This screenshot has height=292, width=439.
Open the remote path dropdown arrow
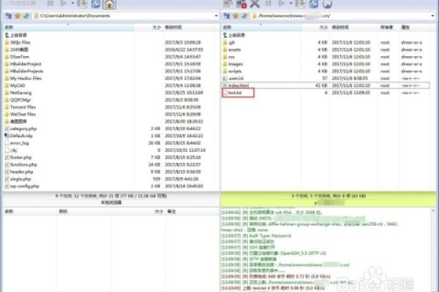pyautogui.click(x=434, y=15)
